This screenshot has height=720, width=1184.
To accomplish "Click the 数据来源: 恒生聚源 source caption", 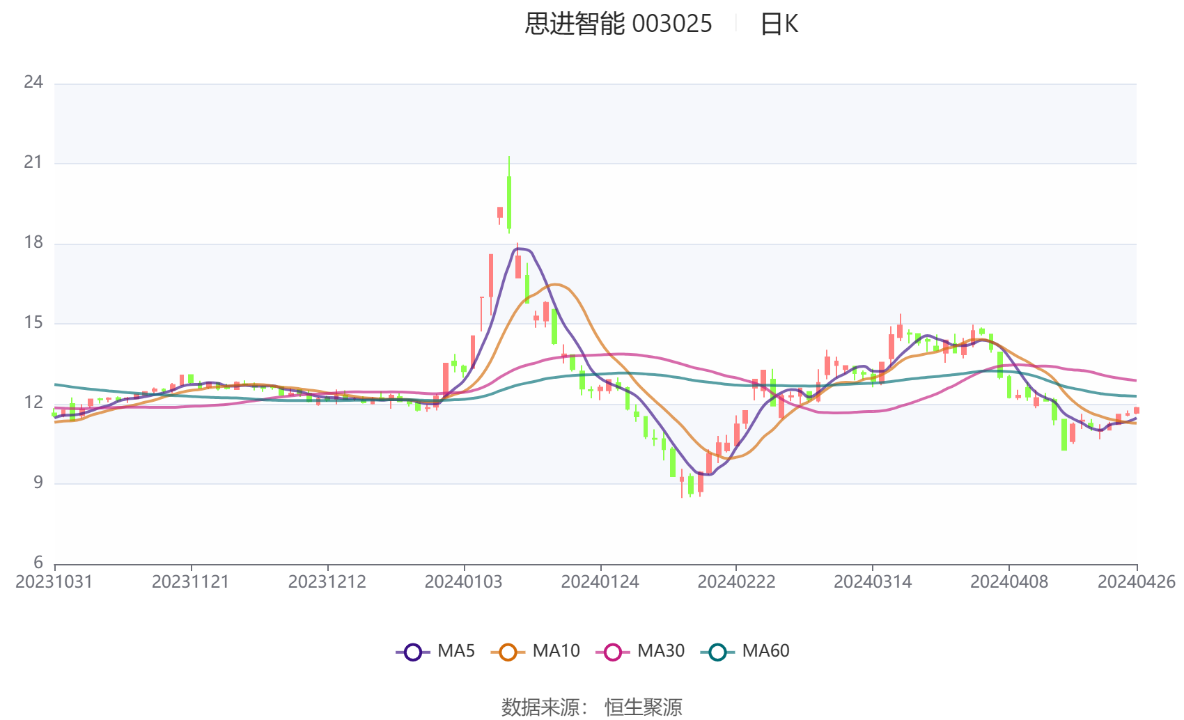I will (592, 707).
